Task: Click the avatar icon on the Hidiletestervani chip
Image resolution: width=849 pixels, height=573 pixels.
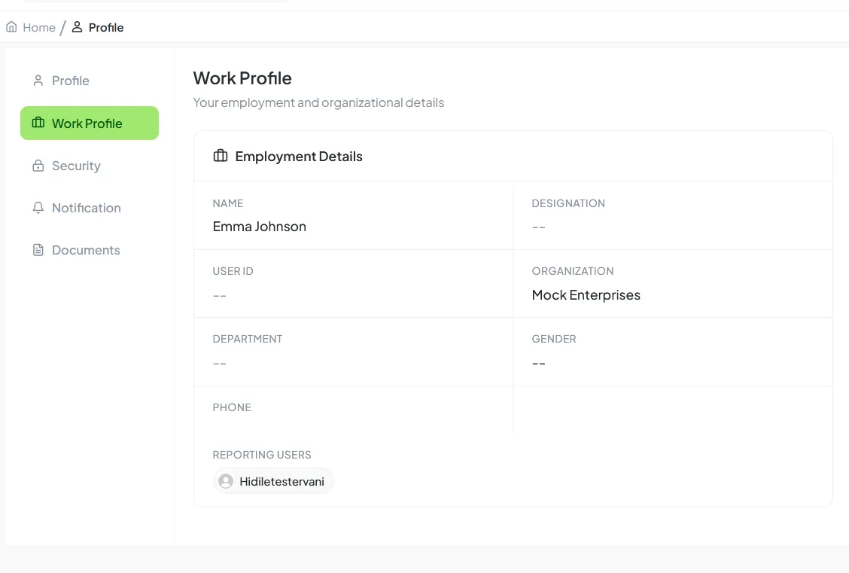Action: tap(226, 481)
